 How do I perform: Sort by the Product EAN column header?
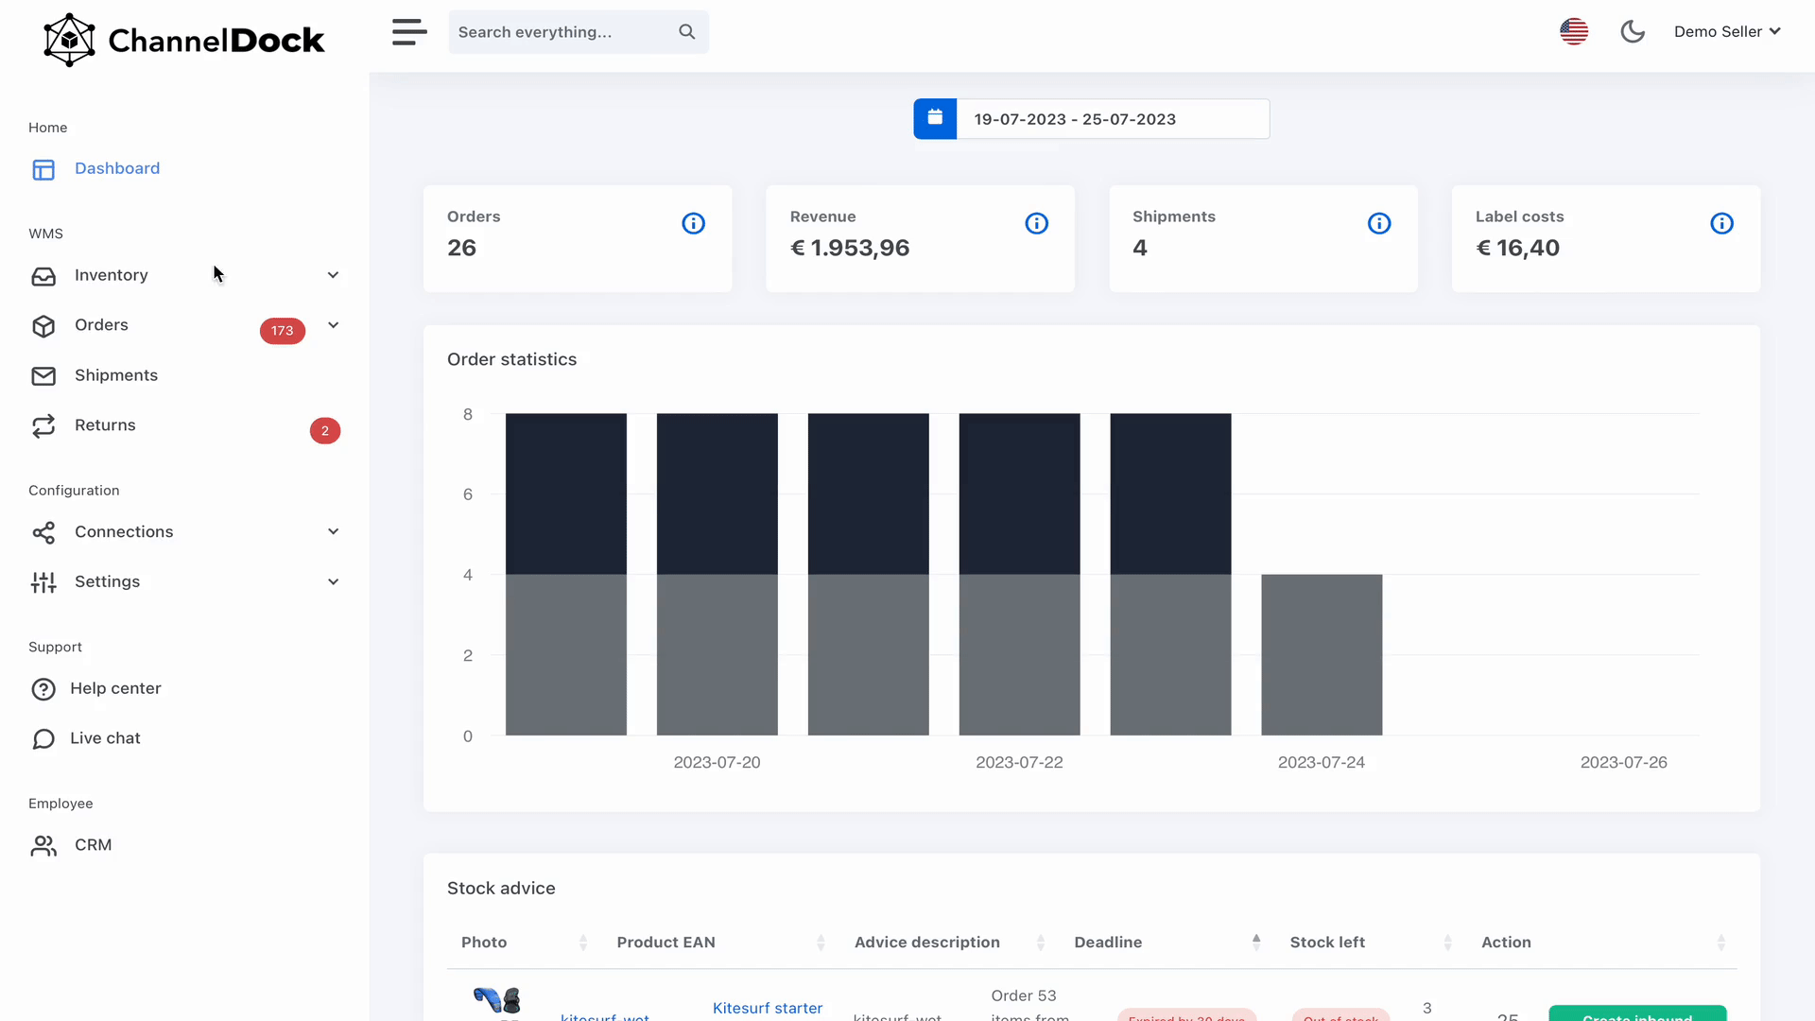720,943
